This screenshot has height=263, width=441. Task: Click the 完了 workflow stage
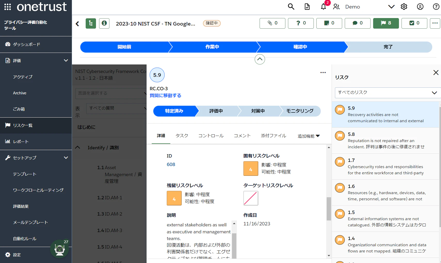(x=388, y=47)
